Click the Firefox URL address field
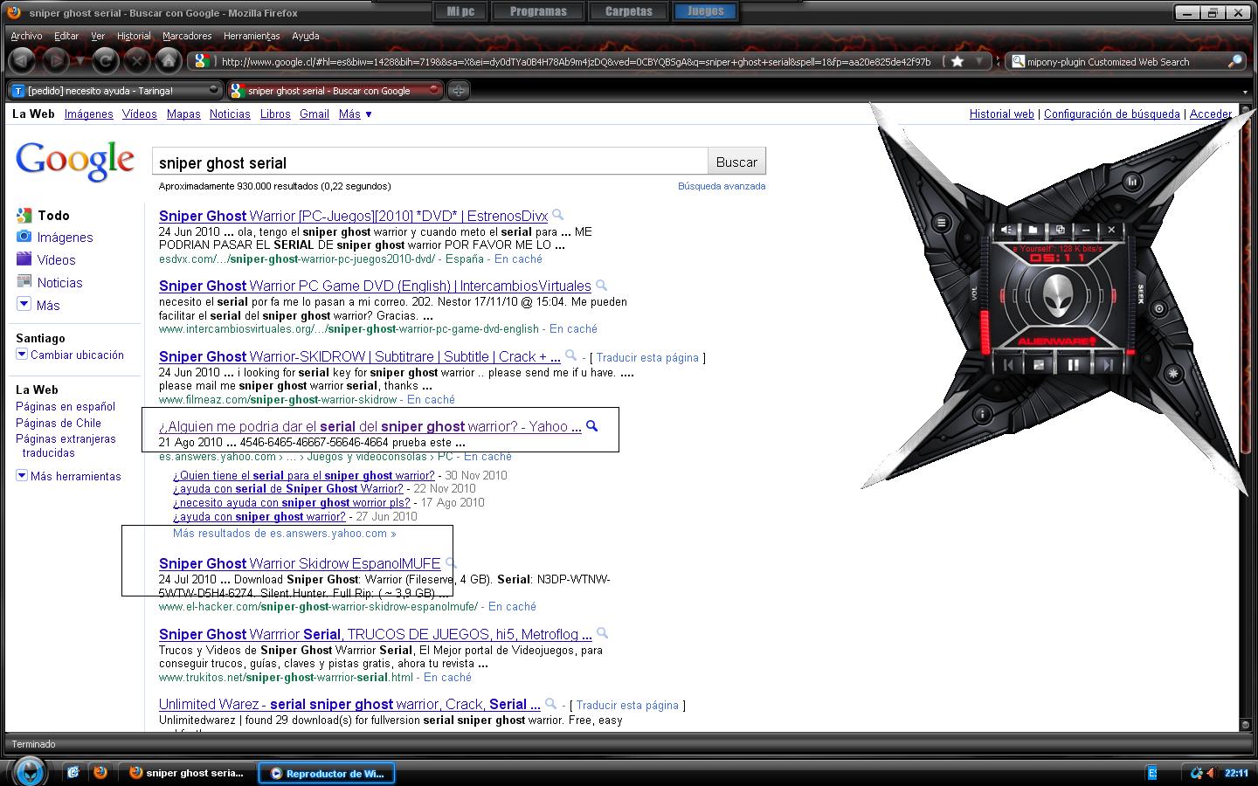 [x=575, y=61]
